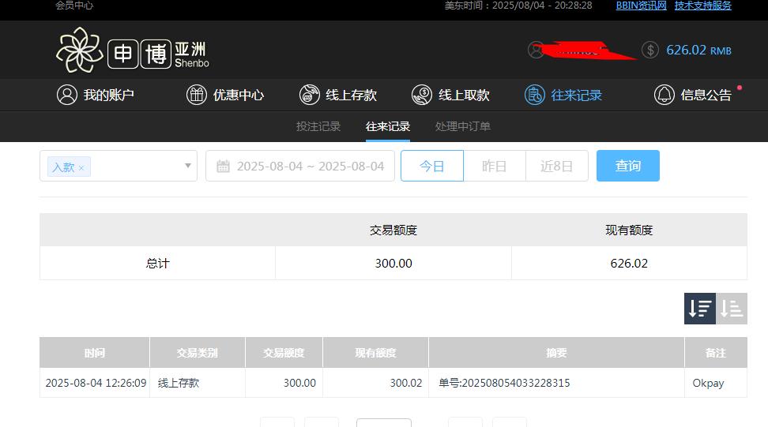Go to 信息公告 menu
Image resolution: width=768 pixels, height=427 pixels.
click(x=706, y=95)
